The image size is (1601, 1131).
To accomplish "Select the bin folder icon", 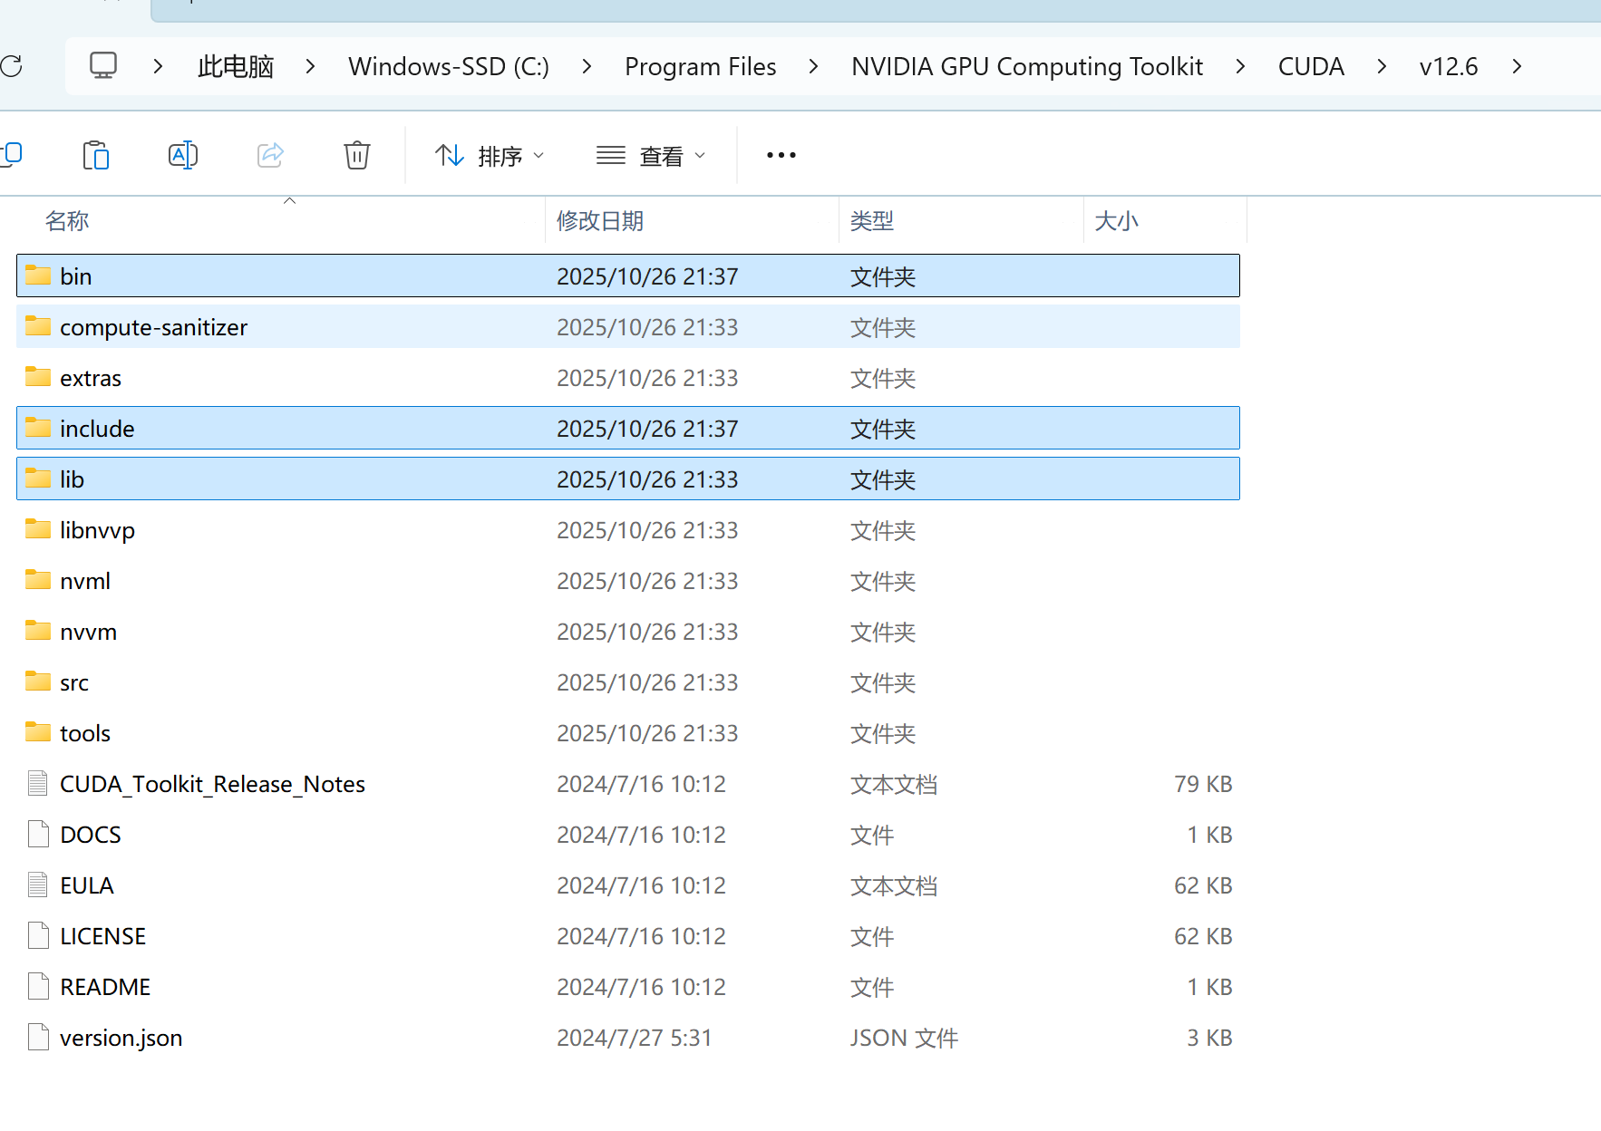I will (x=38, y=275).
